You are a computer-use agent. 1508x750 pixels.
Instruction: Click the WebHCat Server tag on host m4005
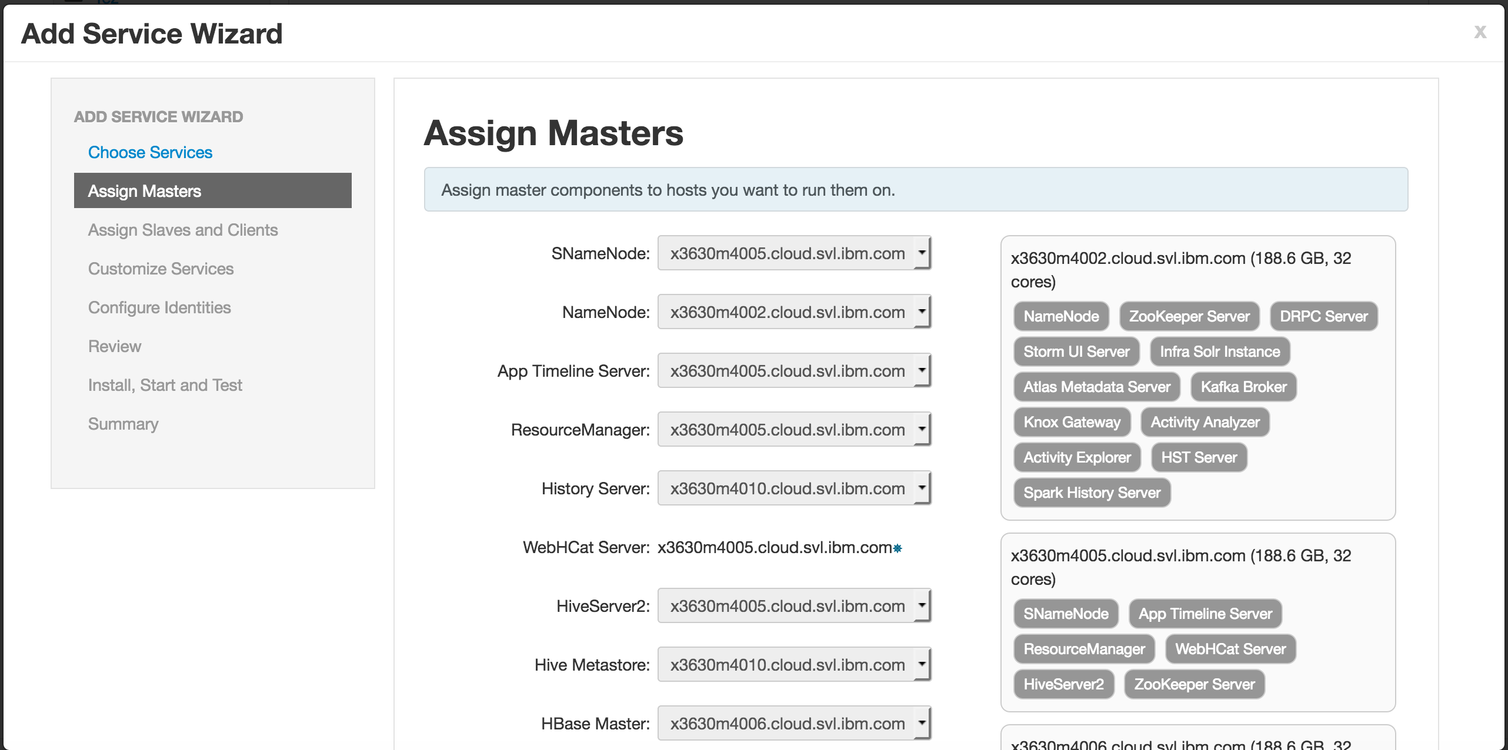(x=1230, y=649)
